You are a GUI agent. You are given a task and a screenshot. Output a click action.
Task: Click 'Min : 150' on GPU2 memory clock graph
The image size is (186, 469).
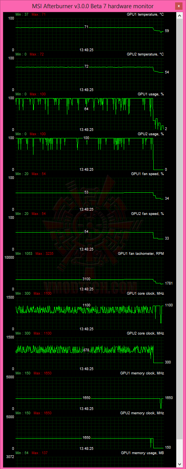[23, 413]
